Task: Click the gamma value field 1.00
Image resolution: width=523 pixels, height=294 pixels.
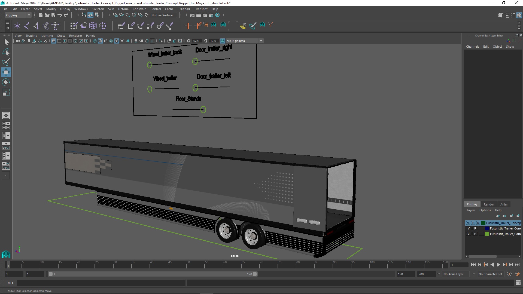Action: [214, 41]
